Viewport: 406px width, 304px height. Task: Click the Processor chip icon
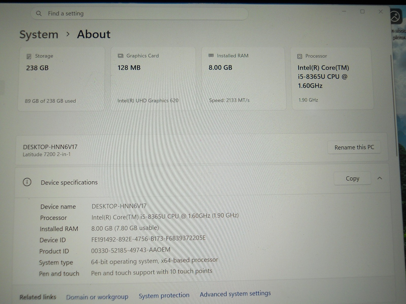click(x=300, y=56)
